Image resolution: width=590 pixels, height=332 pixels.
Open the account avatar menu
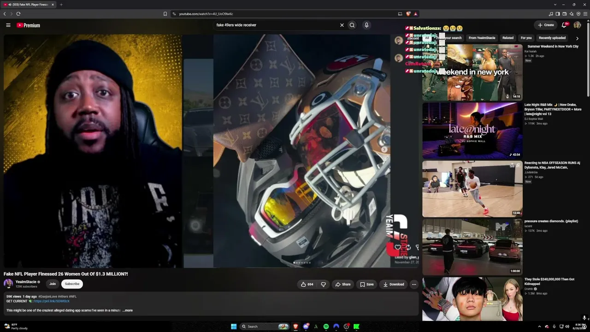click(577, 25)
